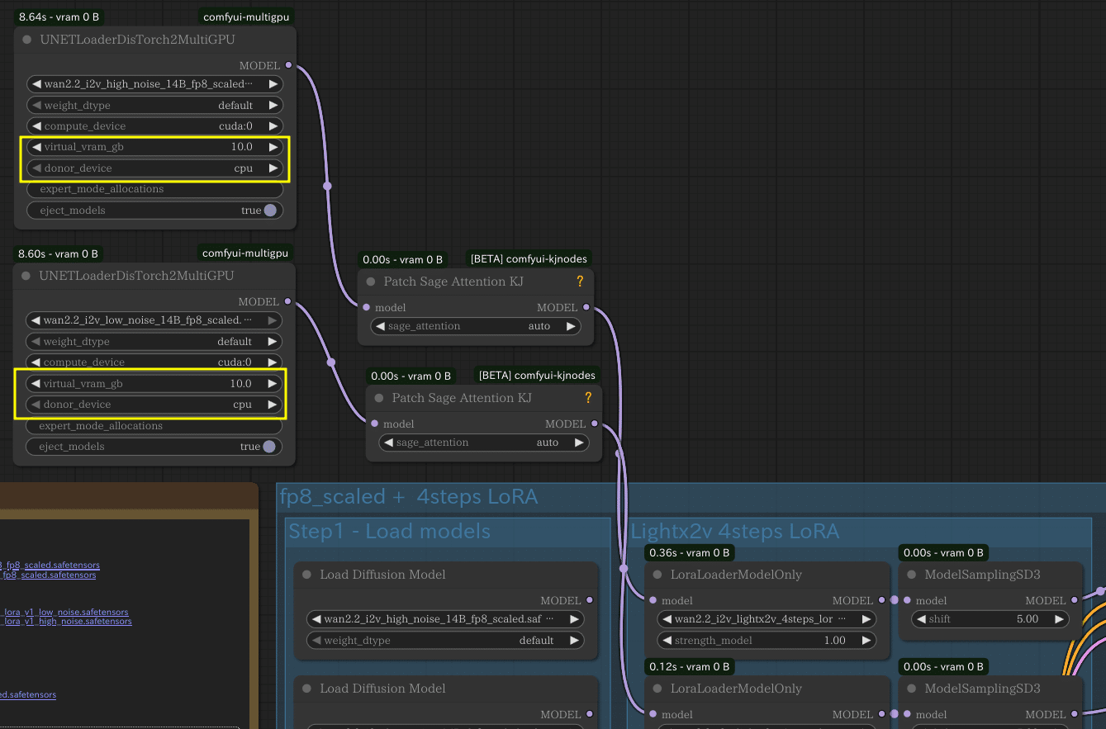Toggle eject_models on the low-noise UNET loader
The height and width of the screenshot is (729, 1106).
(268, 447)
